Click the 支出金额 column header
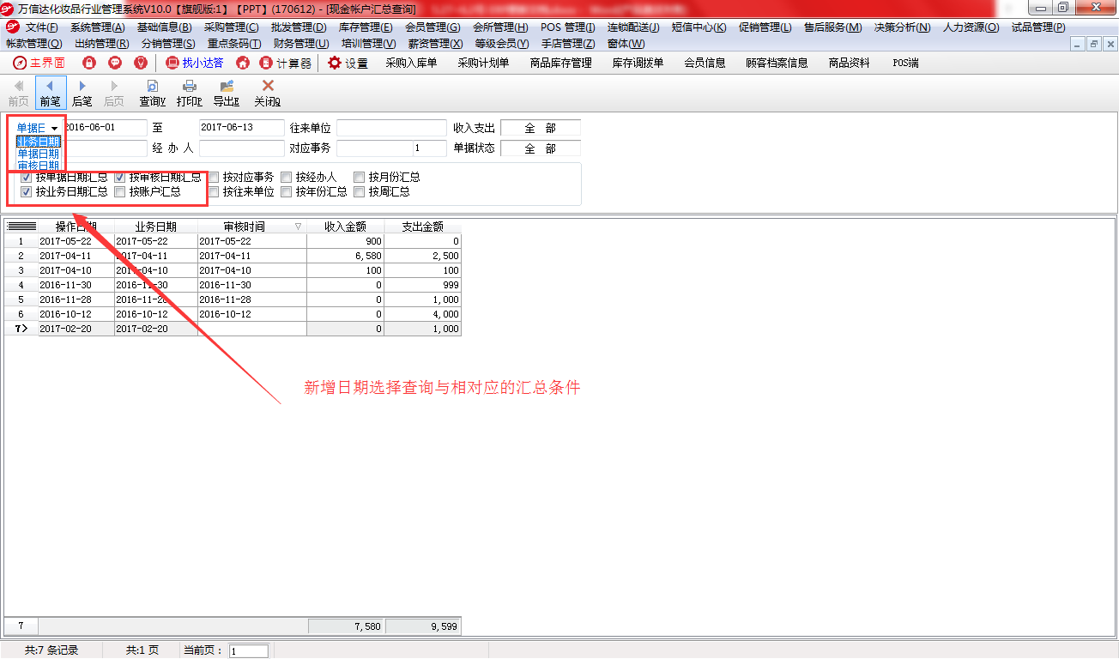This screenshot has width=1119, height=659. coord(422,227)
